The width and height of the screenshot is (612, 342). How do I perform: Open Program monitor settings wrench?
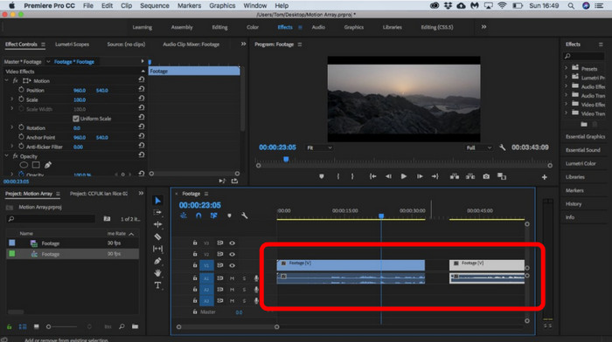tap(503, 147)
